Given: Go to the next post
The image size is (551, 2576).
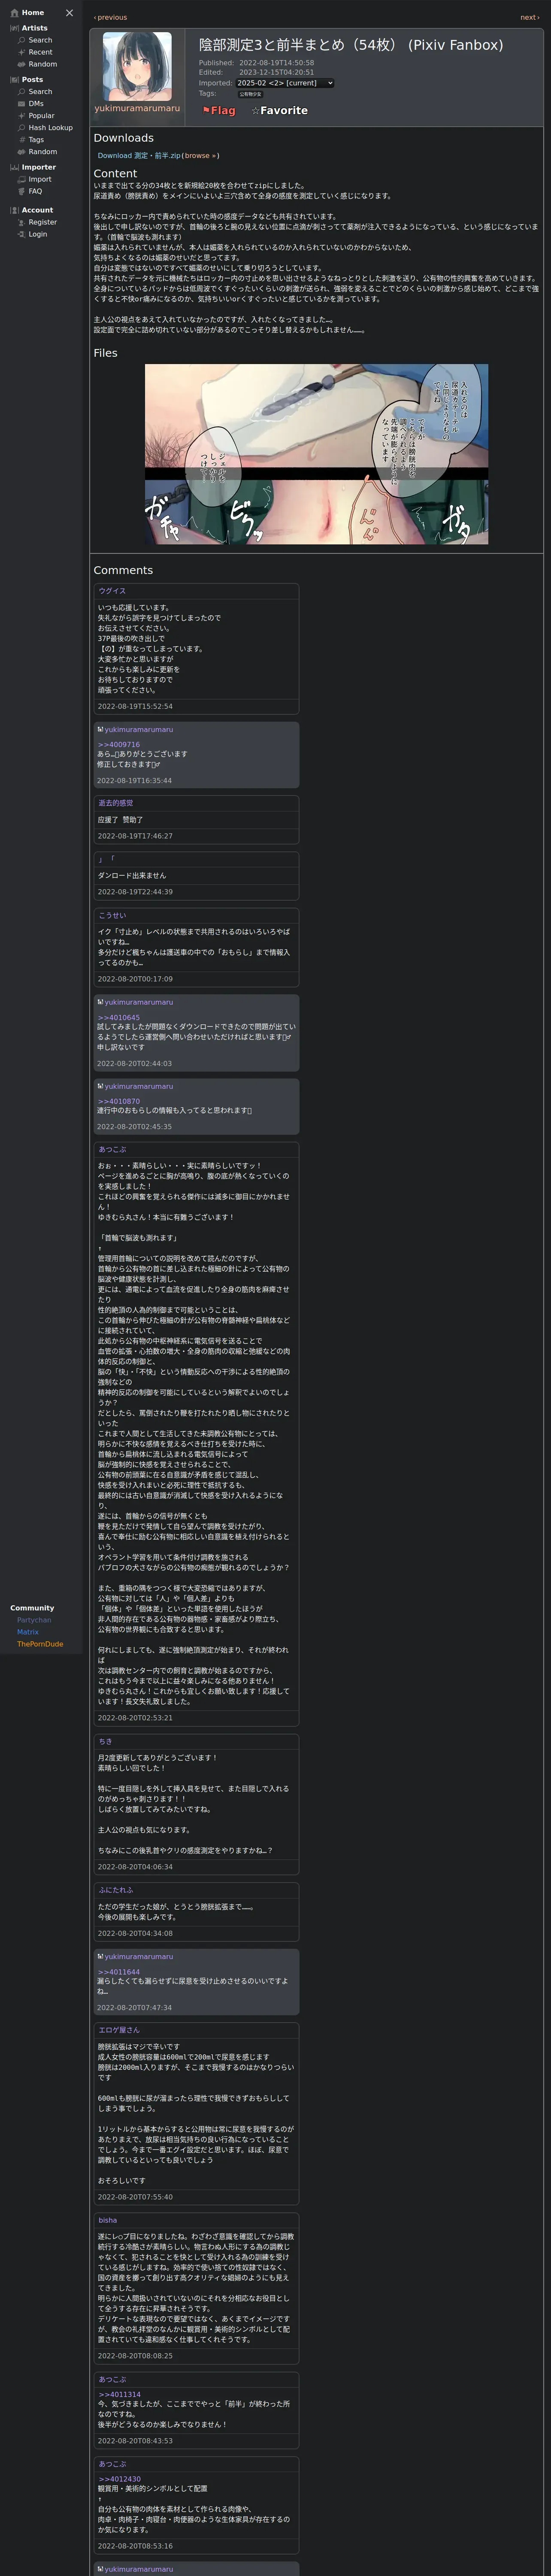Looking at the screenshot, I should pos(529,17).
